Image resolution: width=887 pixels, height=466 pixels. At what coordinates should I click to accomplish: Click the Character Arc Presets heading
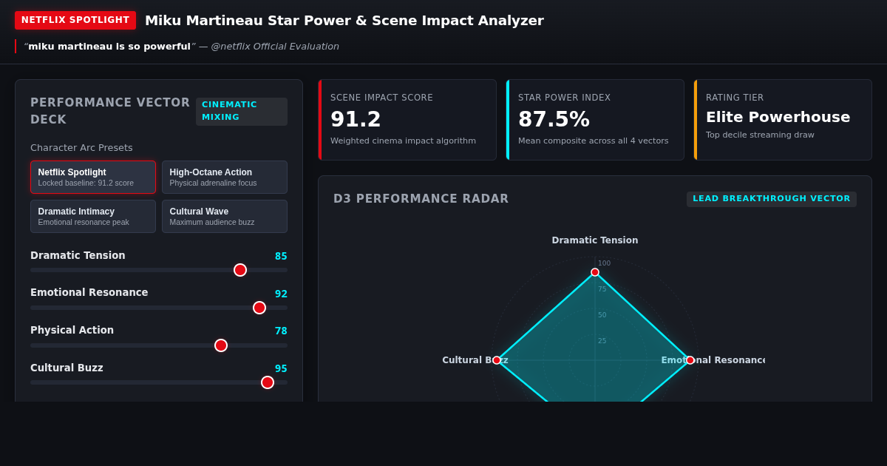pos(81,148)
